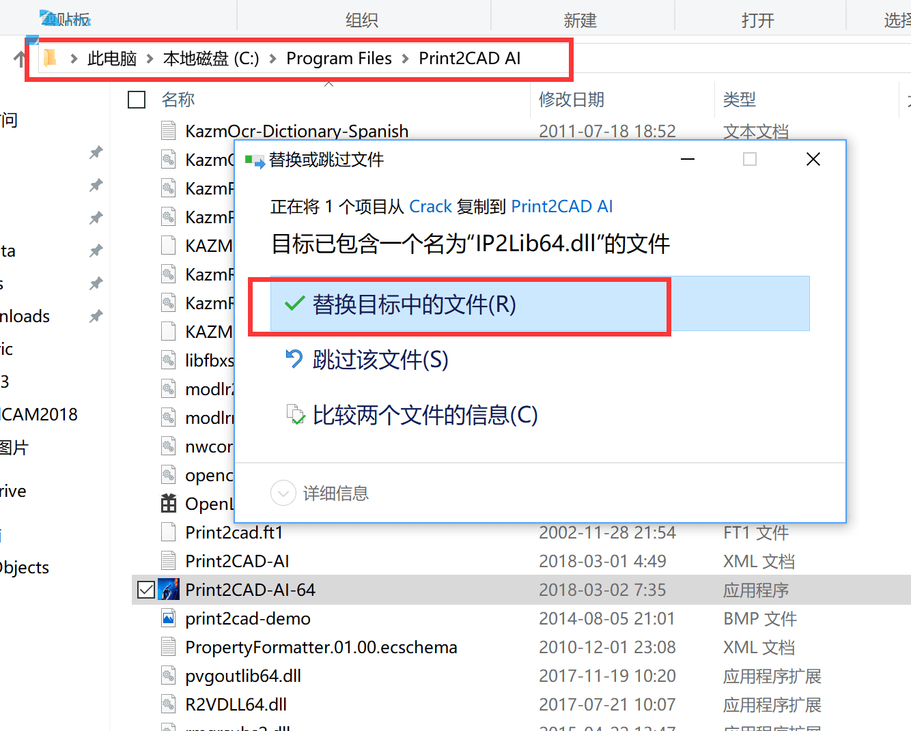This screenshot has height=731, width=911.
Task: Close the 替换或跳过文件 dialog
Action: 813,159
